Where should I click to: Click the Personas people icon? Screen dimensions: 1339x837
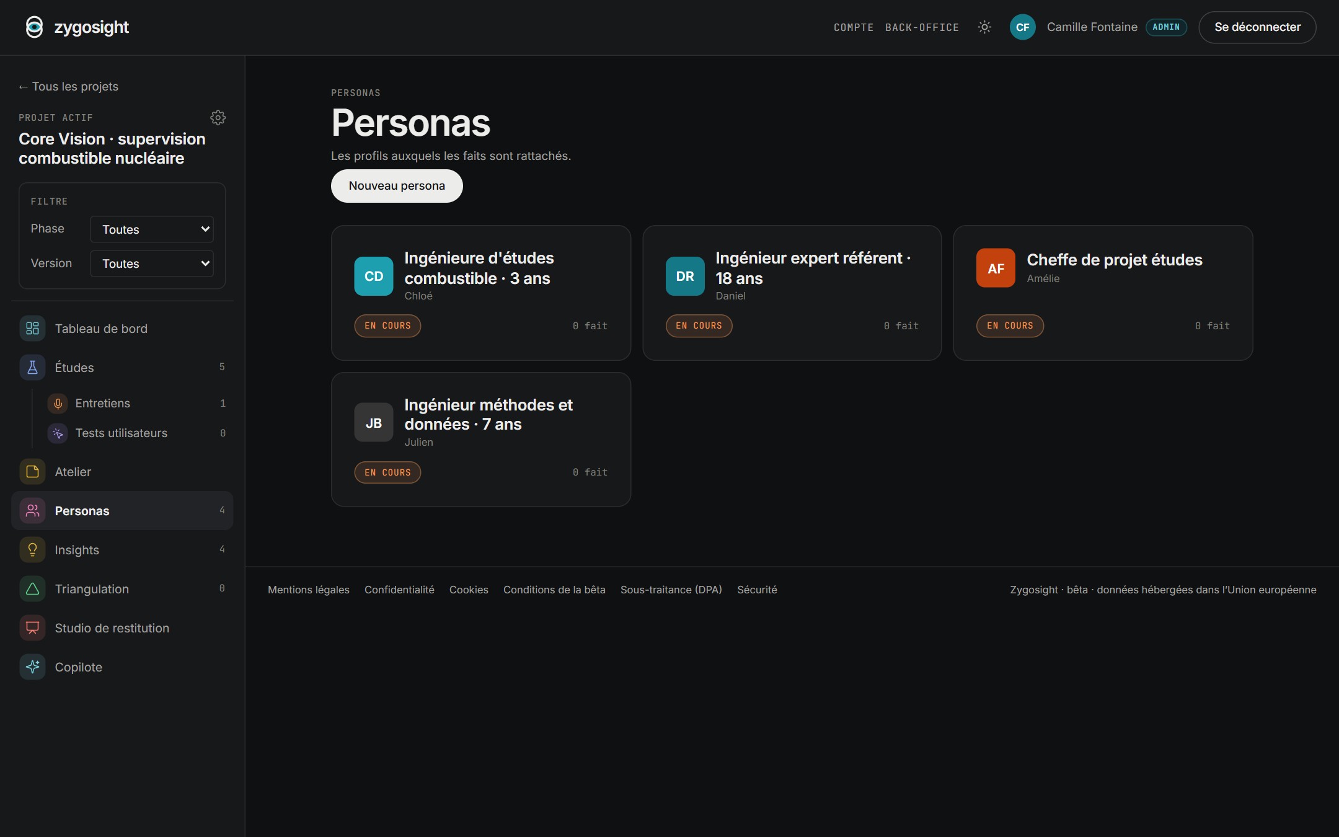[x=32, y=511]
